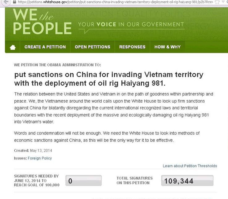
Task: Click the signatures needed counter showing 0
Action: click(x=84, y=181)
